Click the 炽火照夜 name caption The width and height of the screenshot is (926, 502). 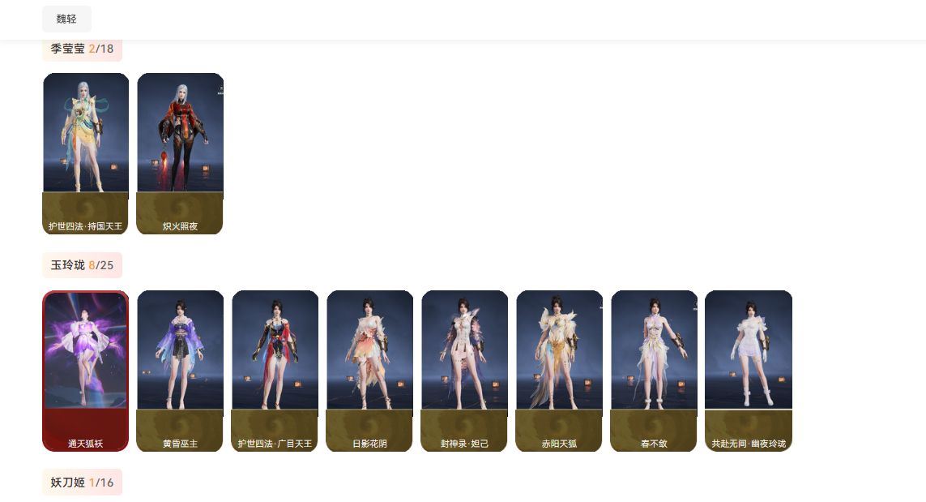(180, 226)
